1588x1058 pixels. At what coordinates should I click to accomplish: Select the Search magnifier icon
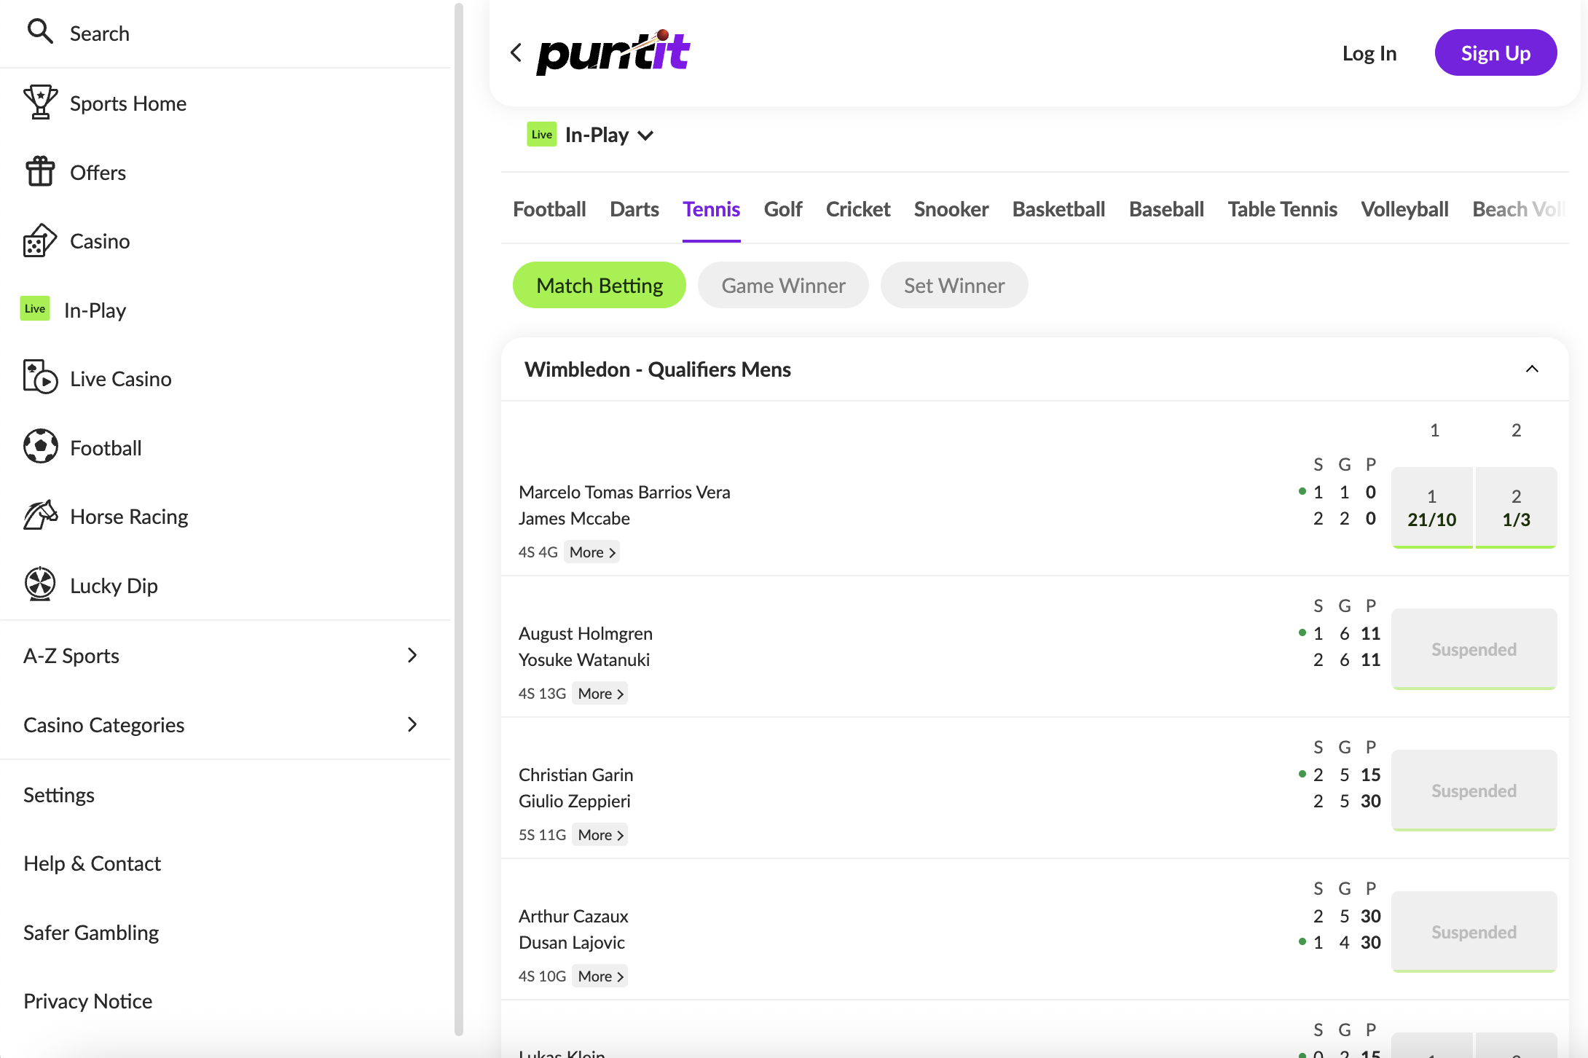41,32
